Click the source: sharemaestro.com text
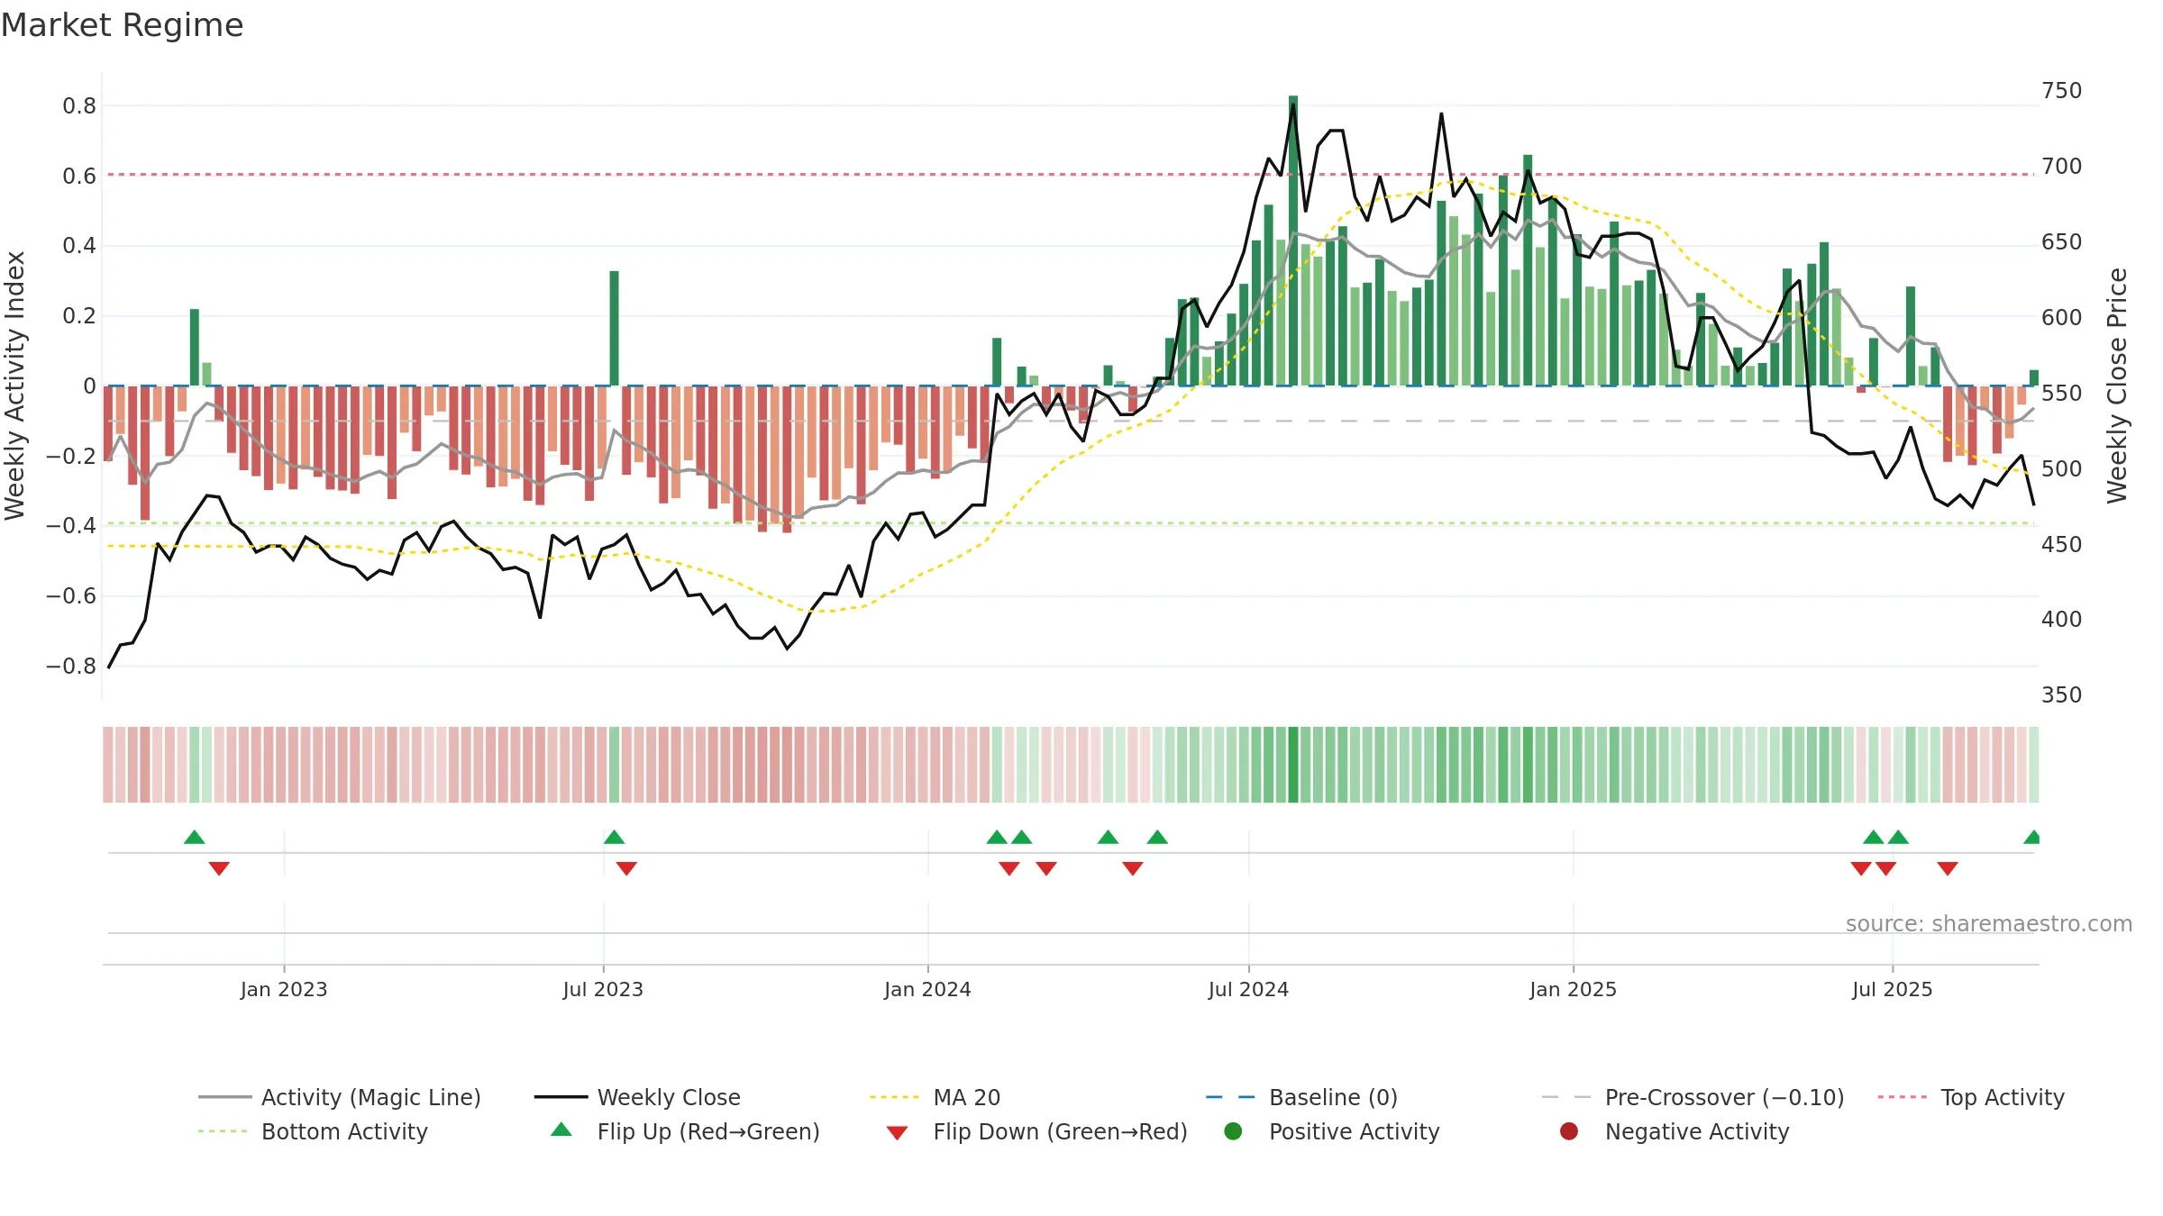 coord(1988,923)
